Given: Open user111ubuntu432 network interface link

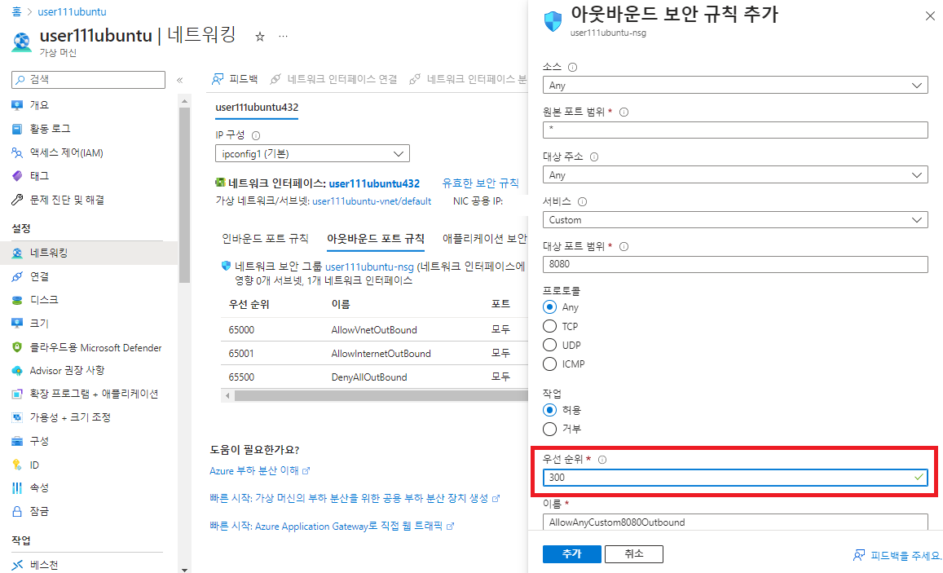Looking at the screenshot, I should (374, 184).
